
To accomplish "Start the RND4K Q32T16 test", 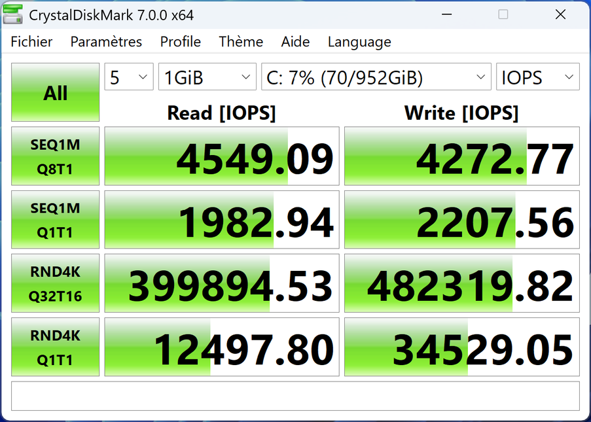I will pos(56,283).
